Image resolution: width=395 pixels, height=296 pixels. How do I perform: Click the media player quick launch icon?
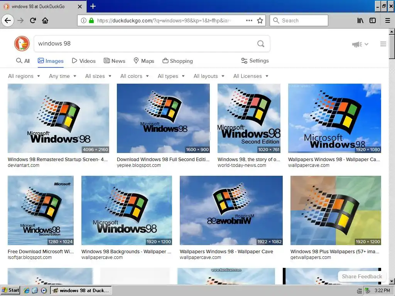click(44, 291)
